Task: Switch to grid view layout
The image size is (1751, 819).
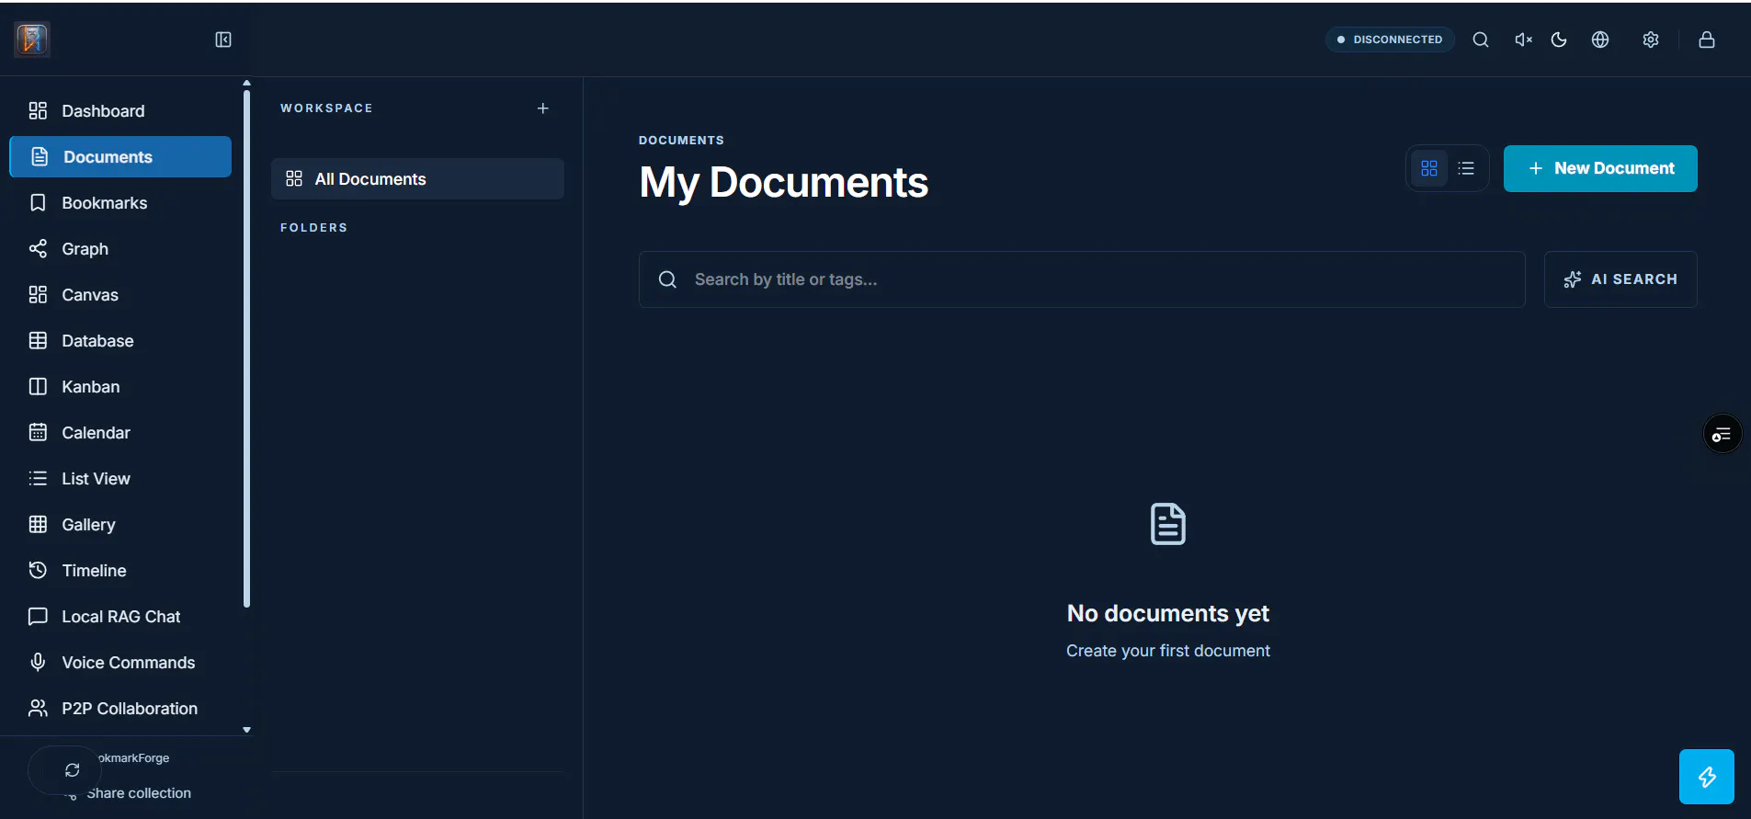Action: point(1429,168)
